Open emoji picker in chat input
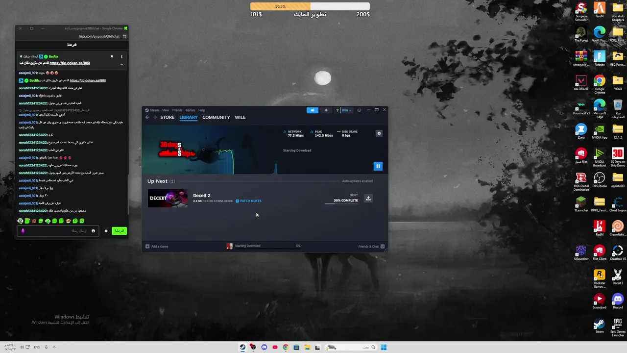627x353 pixels. click(93, 231)
